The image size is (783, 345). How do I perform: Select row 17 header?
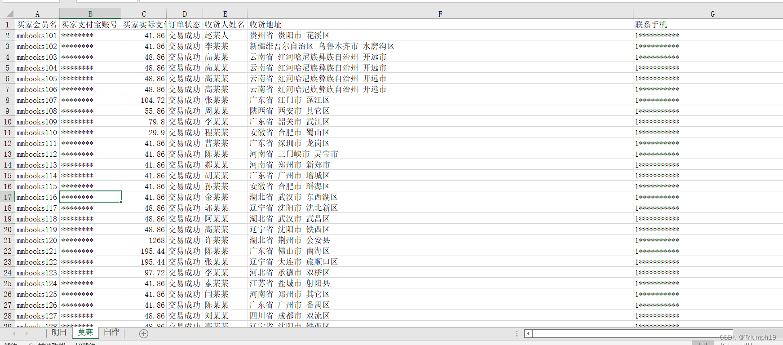click(x=8, y=197)
